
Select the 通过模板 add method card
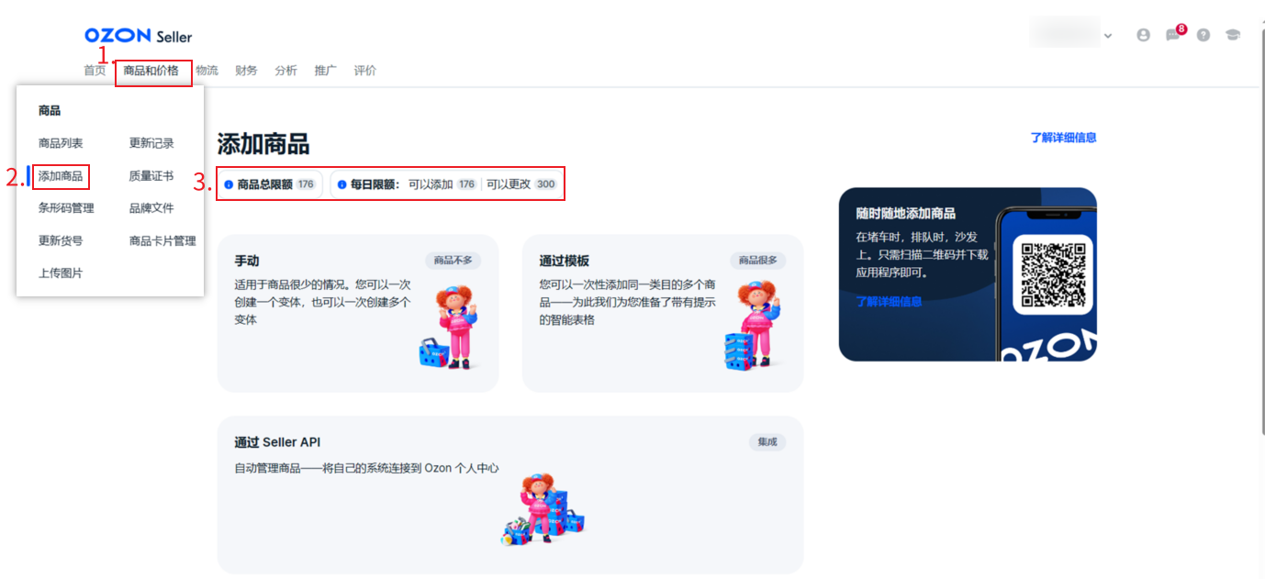click(663, 313)
